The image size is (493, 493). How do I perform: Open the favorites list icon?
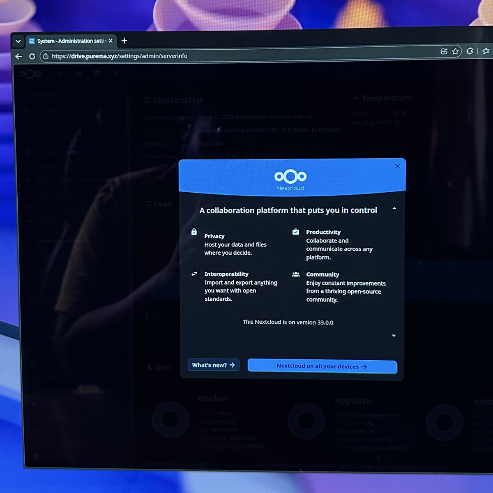click(486, 51)
